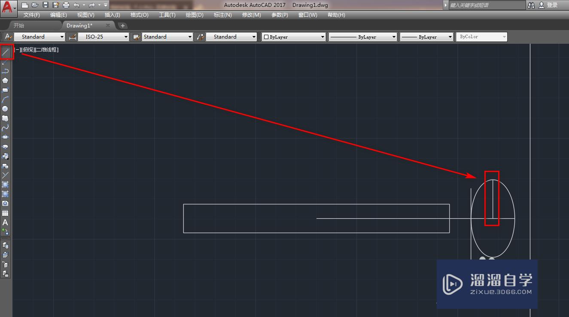Select the Region tool
Viewport: 569px width, 317px height.
point(5,203)
